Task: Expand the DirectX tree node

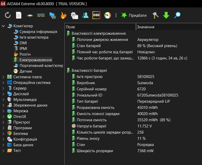Action: pyautogui.click(x=3, y=117)
